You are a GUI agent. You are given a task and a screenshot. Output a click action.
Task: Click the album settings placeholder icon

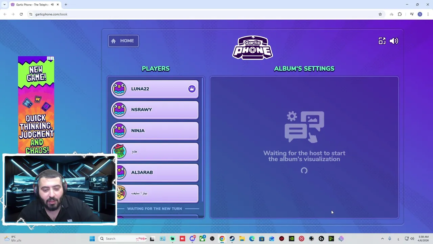pos(304,127)
